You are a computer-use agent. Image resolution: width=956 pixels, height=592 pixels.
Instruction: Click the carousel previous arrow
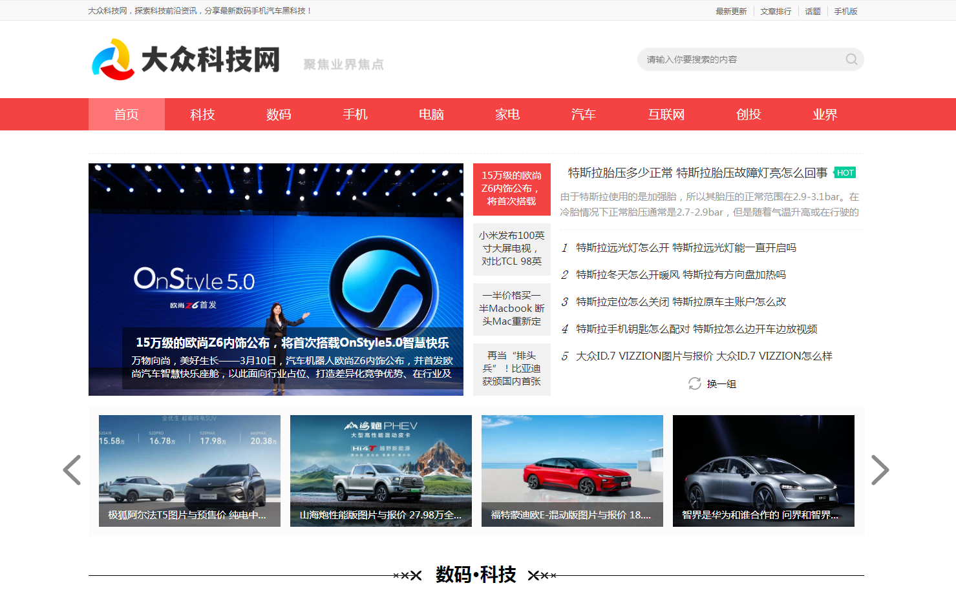72,470
